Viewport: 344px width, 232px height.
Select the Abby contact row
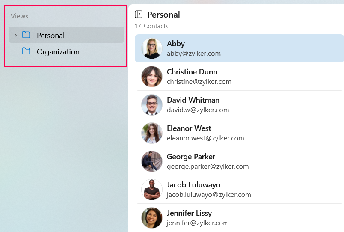pos(239,48)
